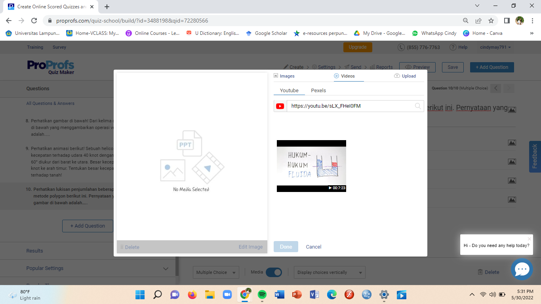This screenshot has width=541, height=304.
Task: Open the Display choices vertically dropdown
Action: click(x=330, y=272)
